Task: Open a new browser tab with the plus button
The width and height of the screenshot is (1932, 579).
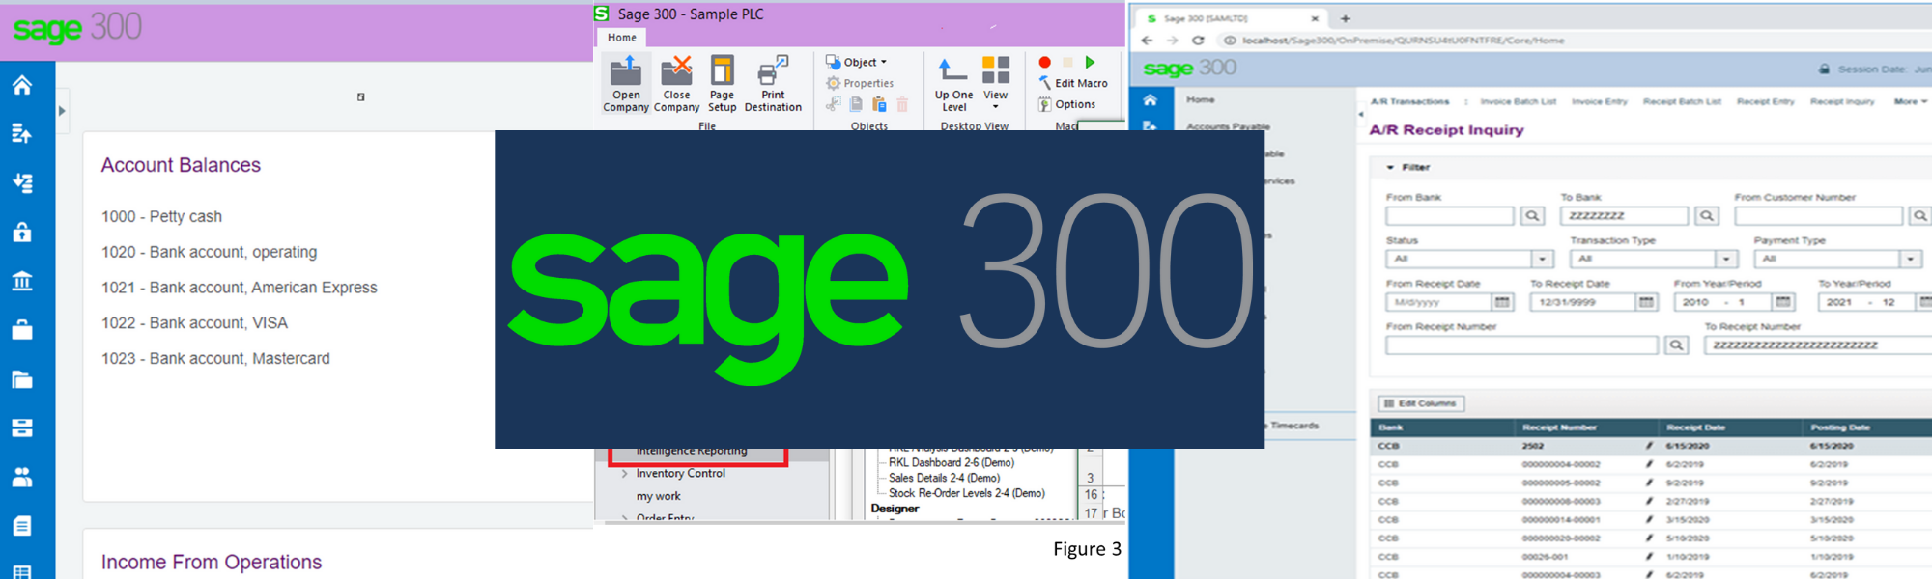Action: [x=1345, y=18]
